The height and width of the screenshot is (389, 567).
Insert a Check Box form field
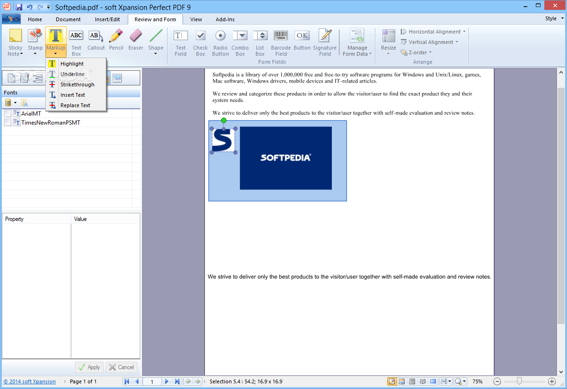(201, 42)
